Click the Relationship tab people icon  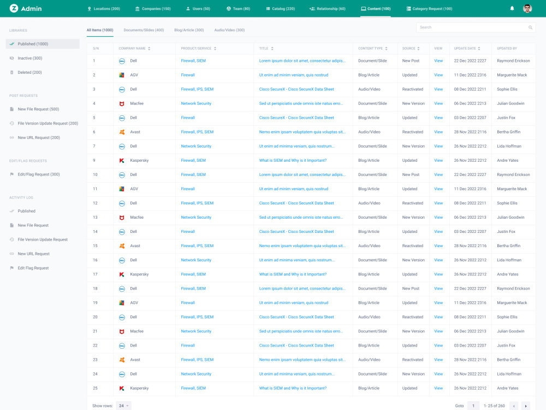tap(312, 9)
